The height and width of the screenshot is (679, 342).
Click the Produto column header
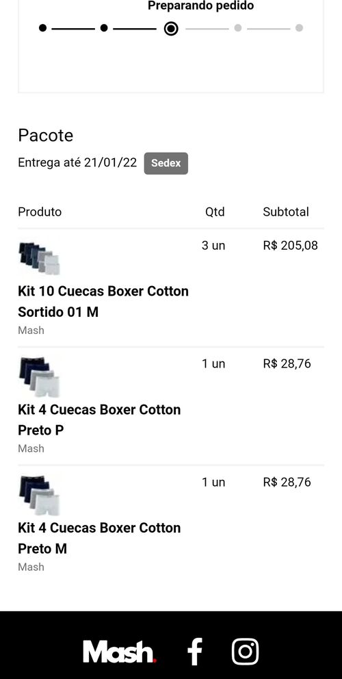point(40,212)
